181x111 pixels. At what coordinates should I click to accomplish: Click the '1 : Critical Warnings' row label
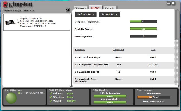[87, 57]
